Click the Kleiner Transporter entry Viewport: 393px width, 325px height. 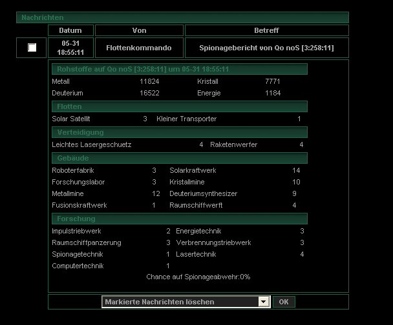[x=186, y=119]
